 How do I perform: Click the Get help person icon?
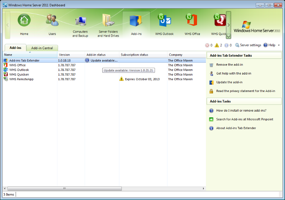(211, 74)
